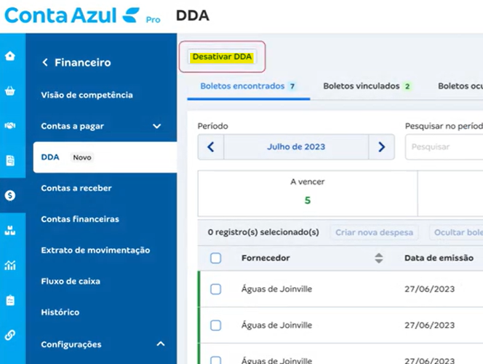Check the second Águas de Joinville row
The image size is (483, 364).
pos(215,325)
